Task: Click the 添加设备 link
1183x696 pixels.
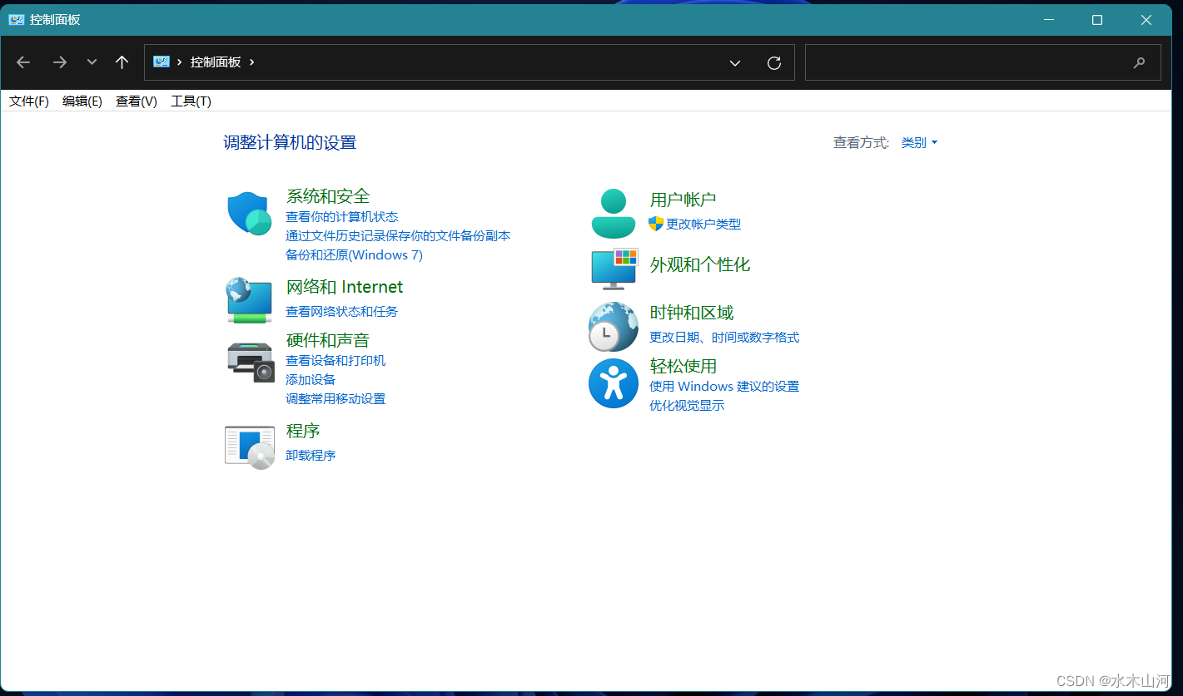Action: coord(311,379)
